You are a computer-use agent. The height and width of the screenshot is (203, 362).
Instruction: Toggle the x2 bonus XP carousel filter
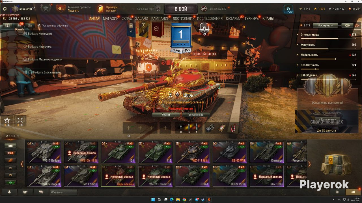click(x=10, y=153)
